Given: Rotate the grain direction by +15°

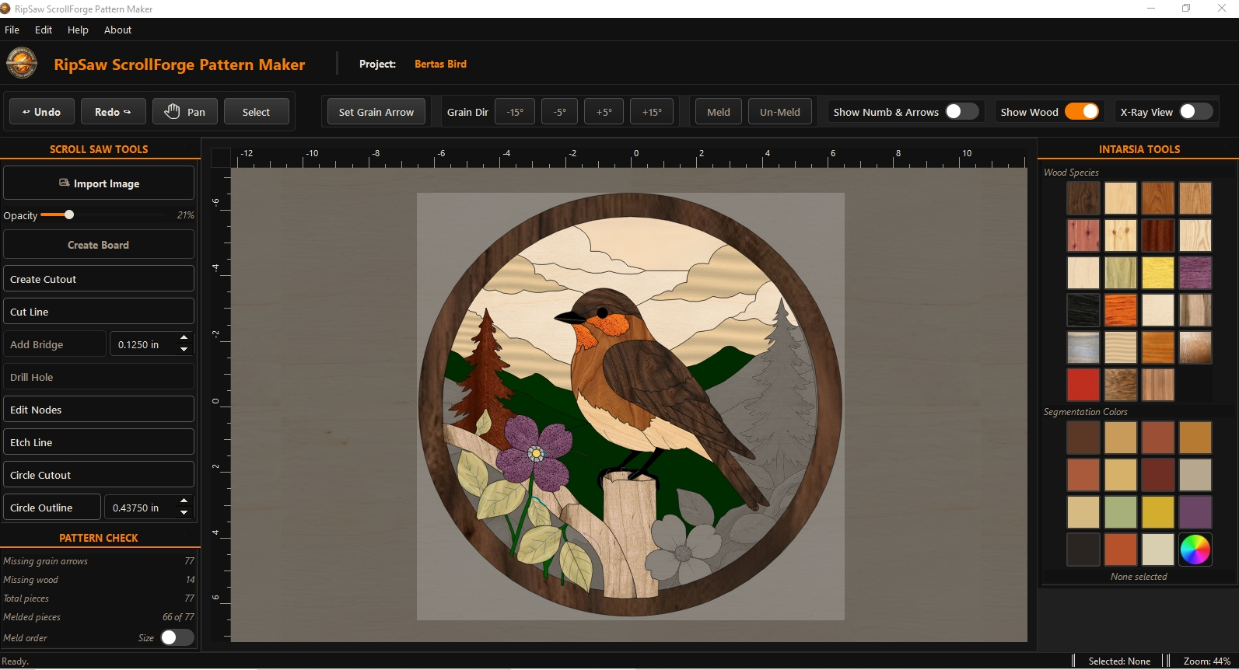Looking at the screenshot, I should [652, 112].
